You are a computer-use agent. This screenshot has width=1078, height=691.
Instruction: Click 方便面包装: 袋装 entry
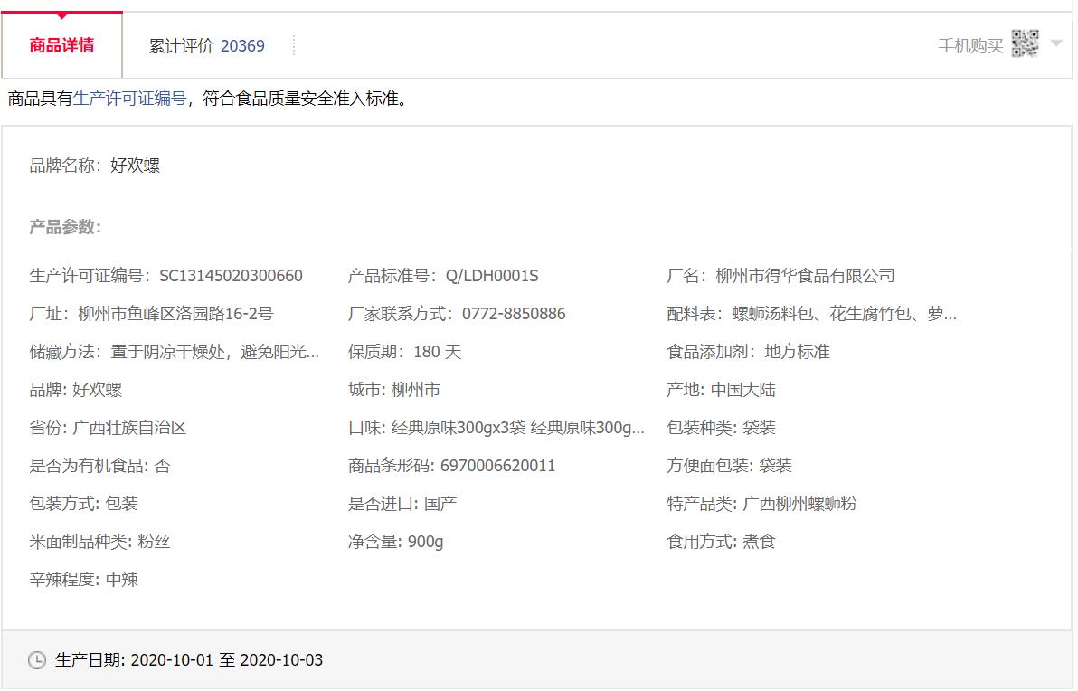tap(730, 466)
